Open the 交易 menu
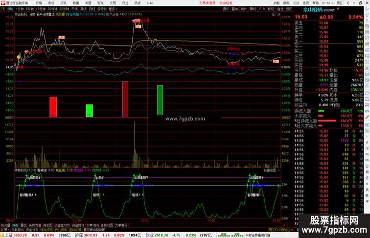Viewport: 370px width, 238px height. [x=113, y=3]
